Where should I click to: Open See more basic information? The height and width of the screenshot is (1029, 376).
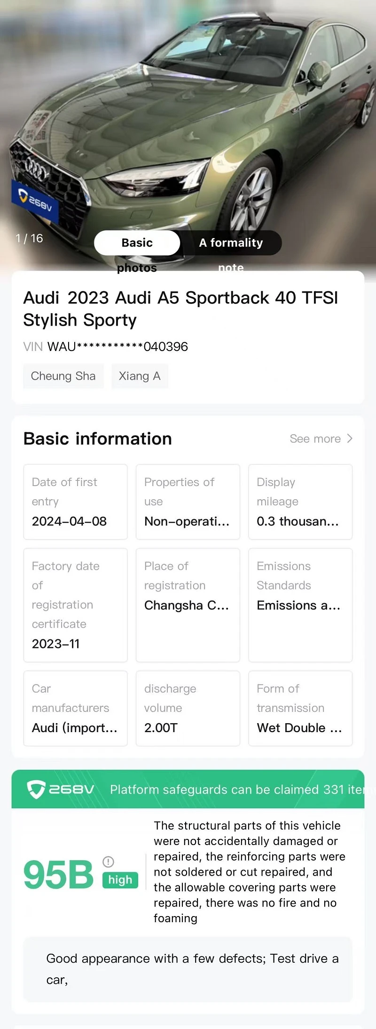point(321,439)
